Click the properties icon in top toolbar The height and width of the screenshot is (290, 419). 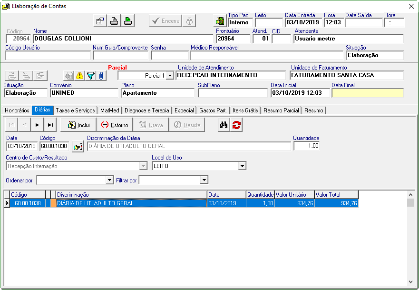pos(100,21)
